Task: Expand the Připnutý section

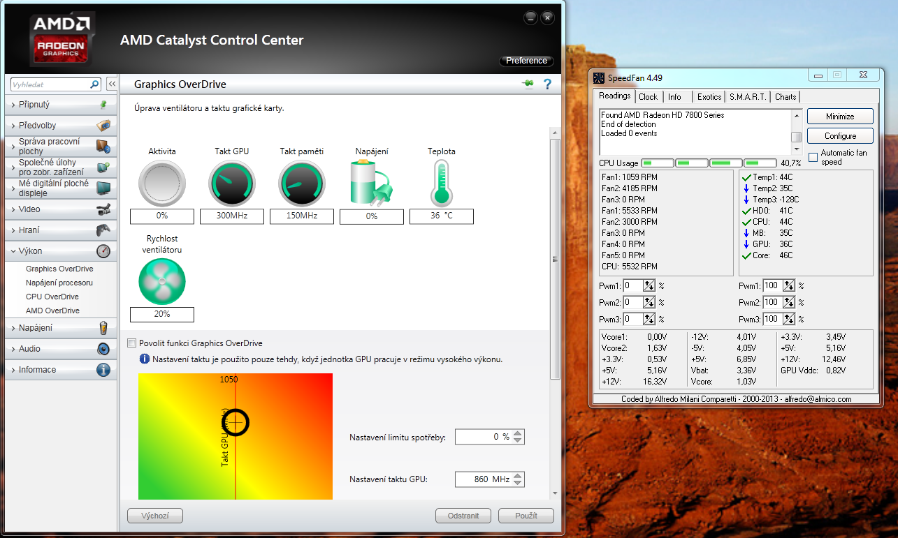Action: tap(62, 105)
